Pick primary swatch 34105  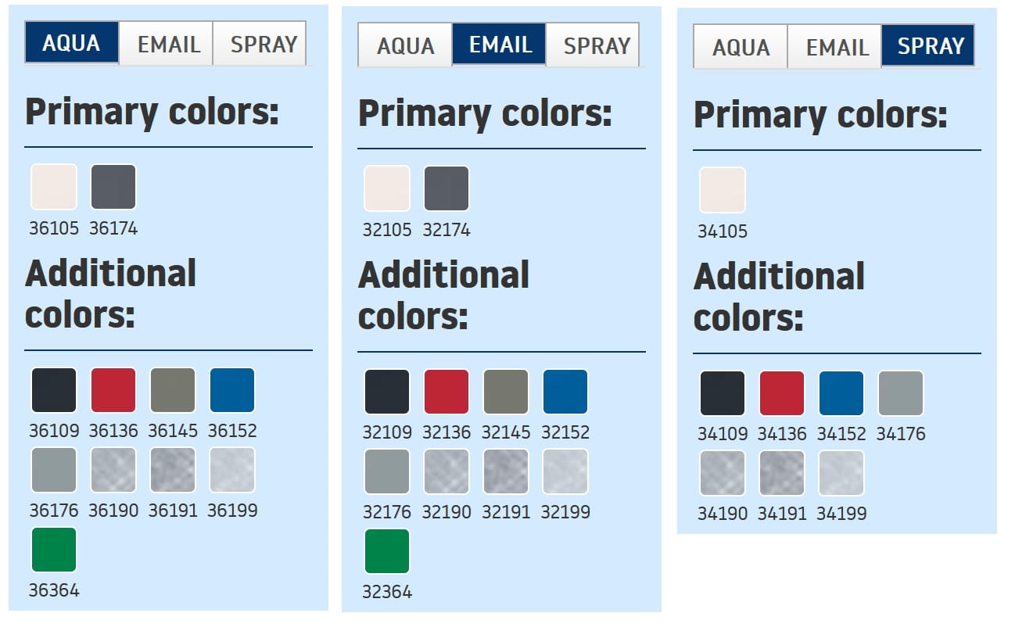click(x=723, y=190)
